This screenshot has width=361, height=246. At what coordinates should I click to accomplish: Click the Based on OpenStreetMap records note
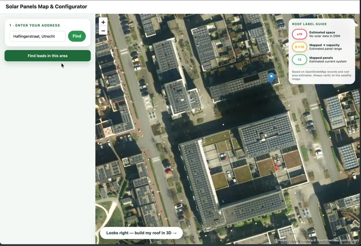point(322,76)
